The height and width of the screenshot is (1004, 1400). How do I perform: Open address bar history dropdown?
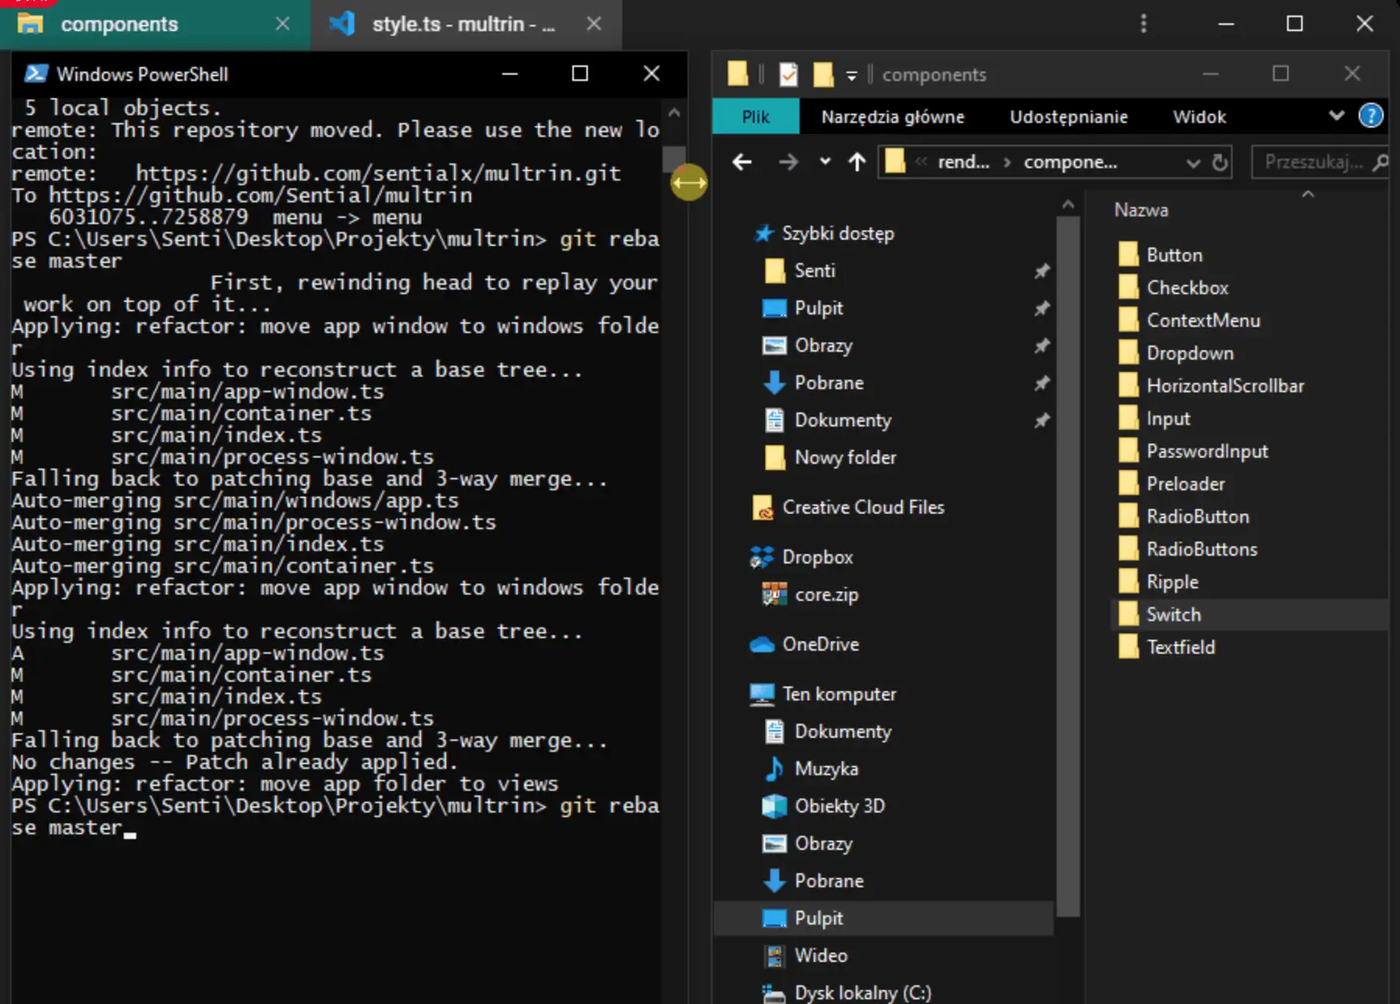click(x=1192, y=163)
